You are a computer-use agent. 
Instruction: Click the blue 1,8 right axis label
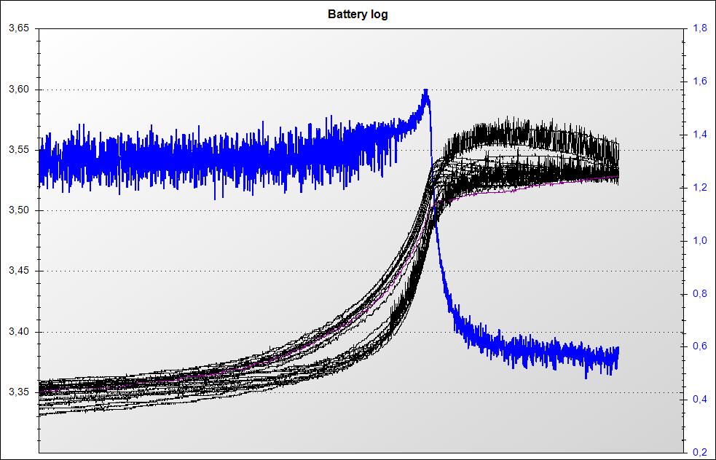(699, 28)
